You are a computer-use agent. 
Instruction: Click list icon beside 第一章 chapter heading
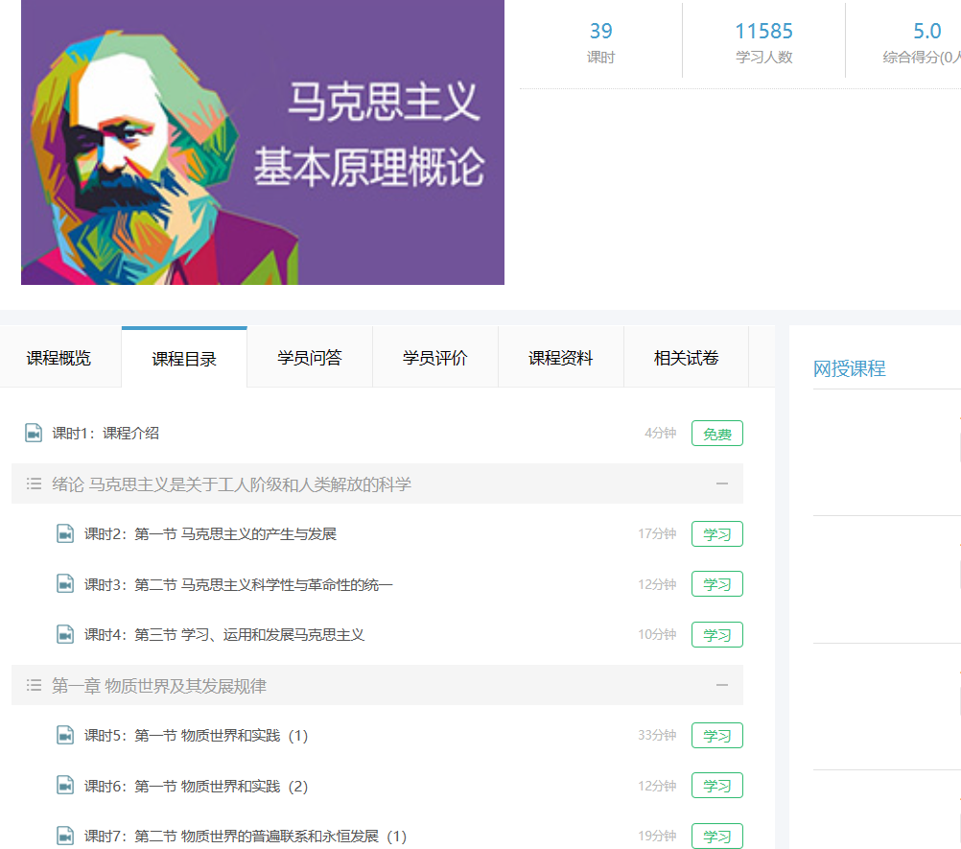tap(34, 685)
